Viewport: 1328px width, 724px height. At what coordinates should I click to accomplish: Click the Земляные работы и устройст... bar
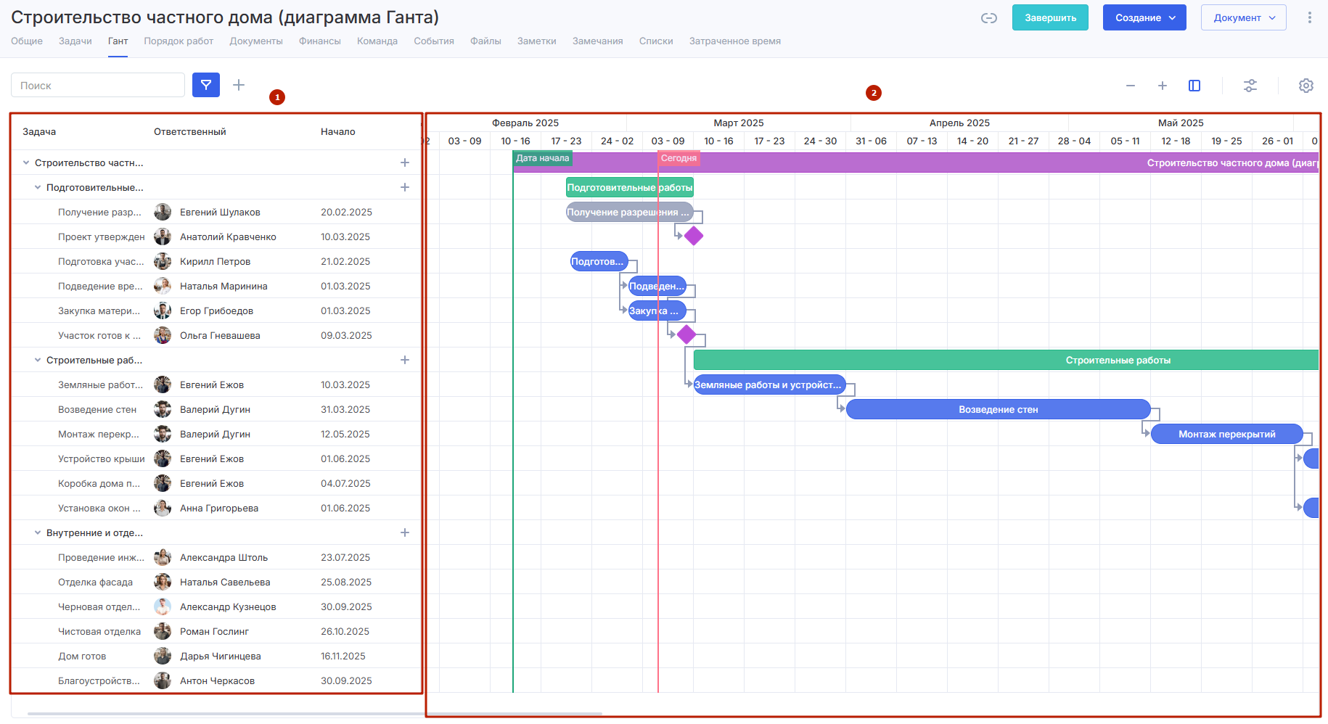click(x=770, y=384)
